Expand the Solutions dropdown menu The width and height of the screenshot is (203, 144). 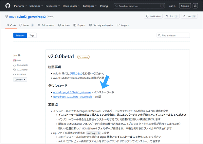36,6
